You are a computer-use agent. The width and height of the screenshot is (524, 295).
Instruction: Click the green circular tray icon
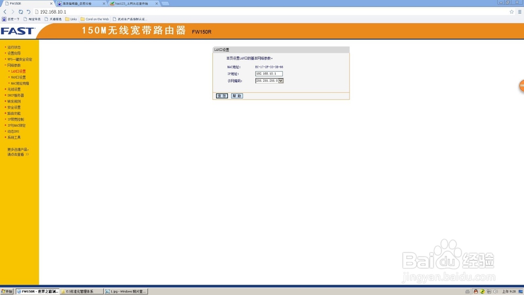[x=482, y=292]
